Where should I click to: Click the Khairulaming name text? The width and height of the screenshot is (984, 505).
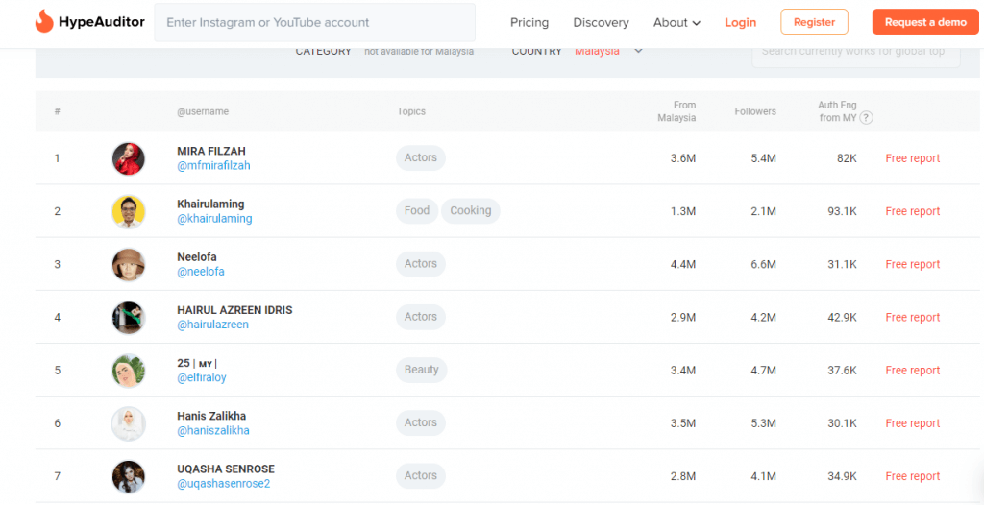[210, 204]
